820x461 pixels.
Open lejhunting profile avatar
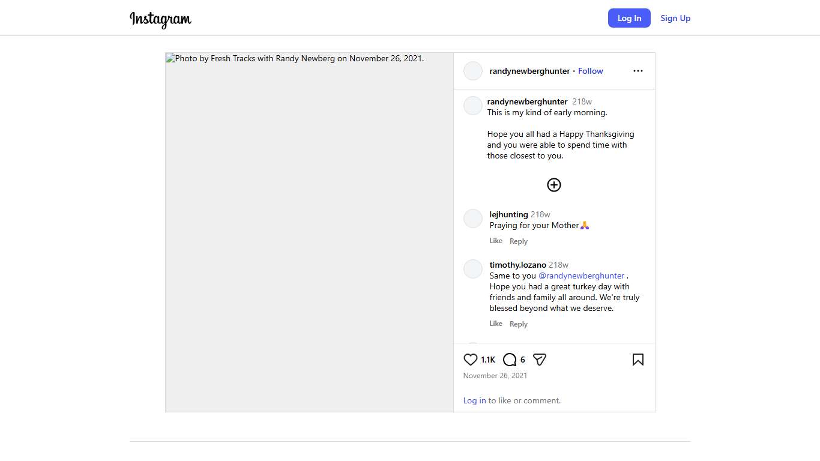[473, 218]
